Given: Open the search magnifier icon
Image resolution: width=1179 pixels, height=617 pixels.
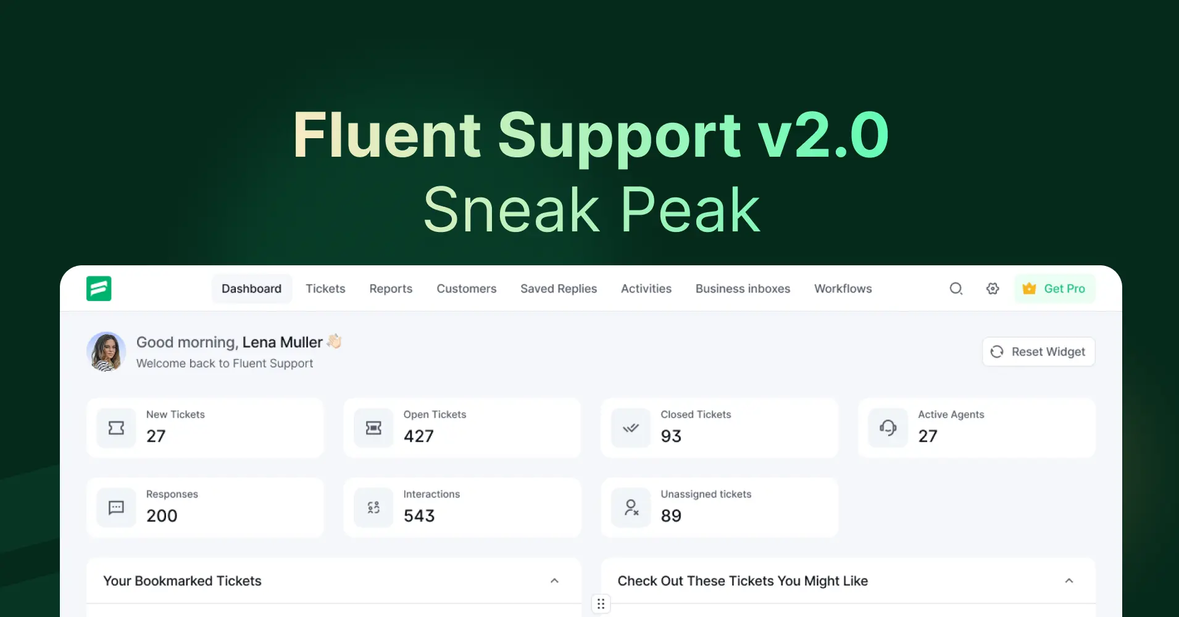Looking at the screenshot, I should [956, 288].
